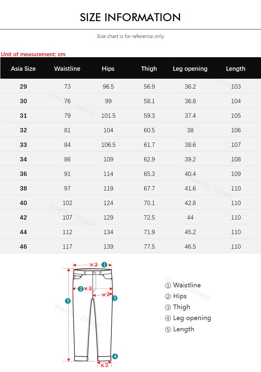Click the Thigh column header
261x372 pixels.
[x=149, y=69]
